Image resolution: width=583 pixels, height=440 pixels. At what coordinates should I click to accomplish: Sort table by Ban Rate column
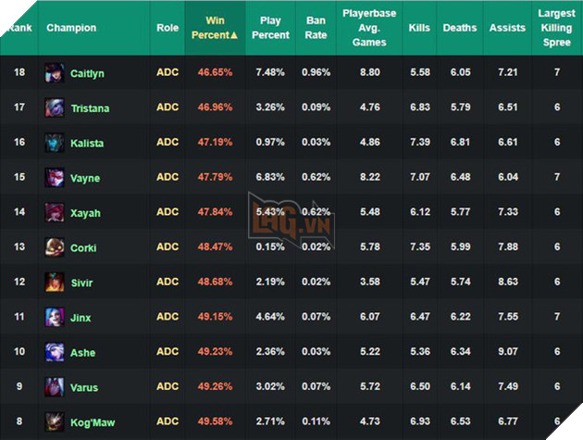316,28
